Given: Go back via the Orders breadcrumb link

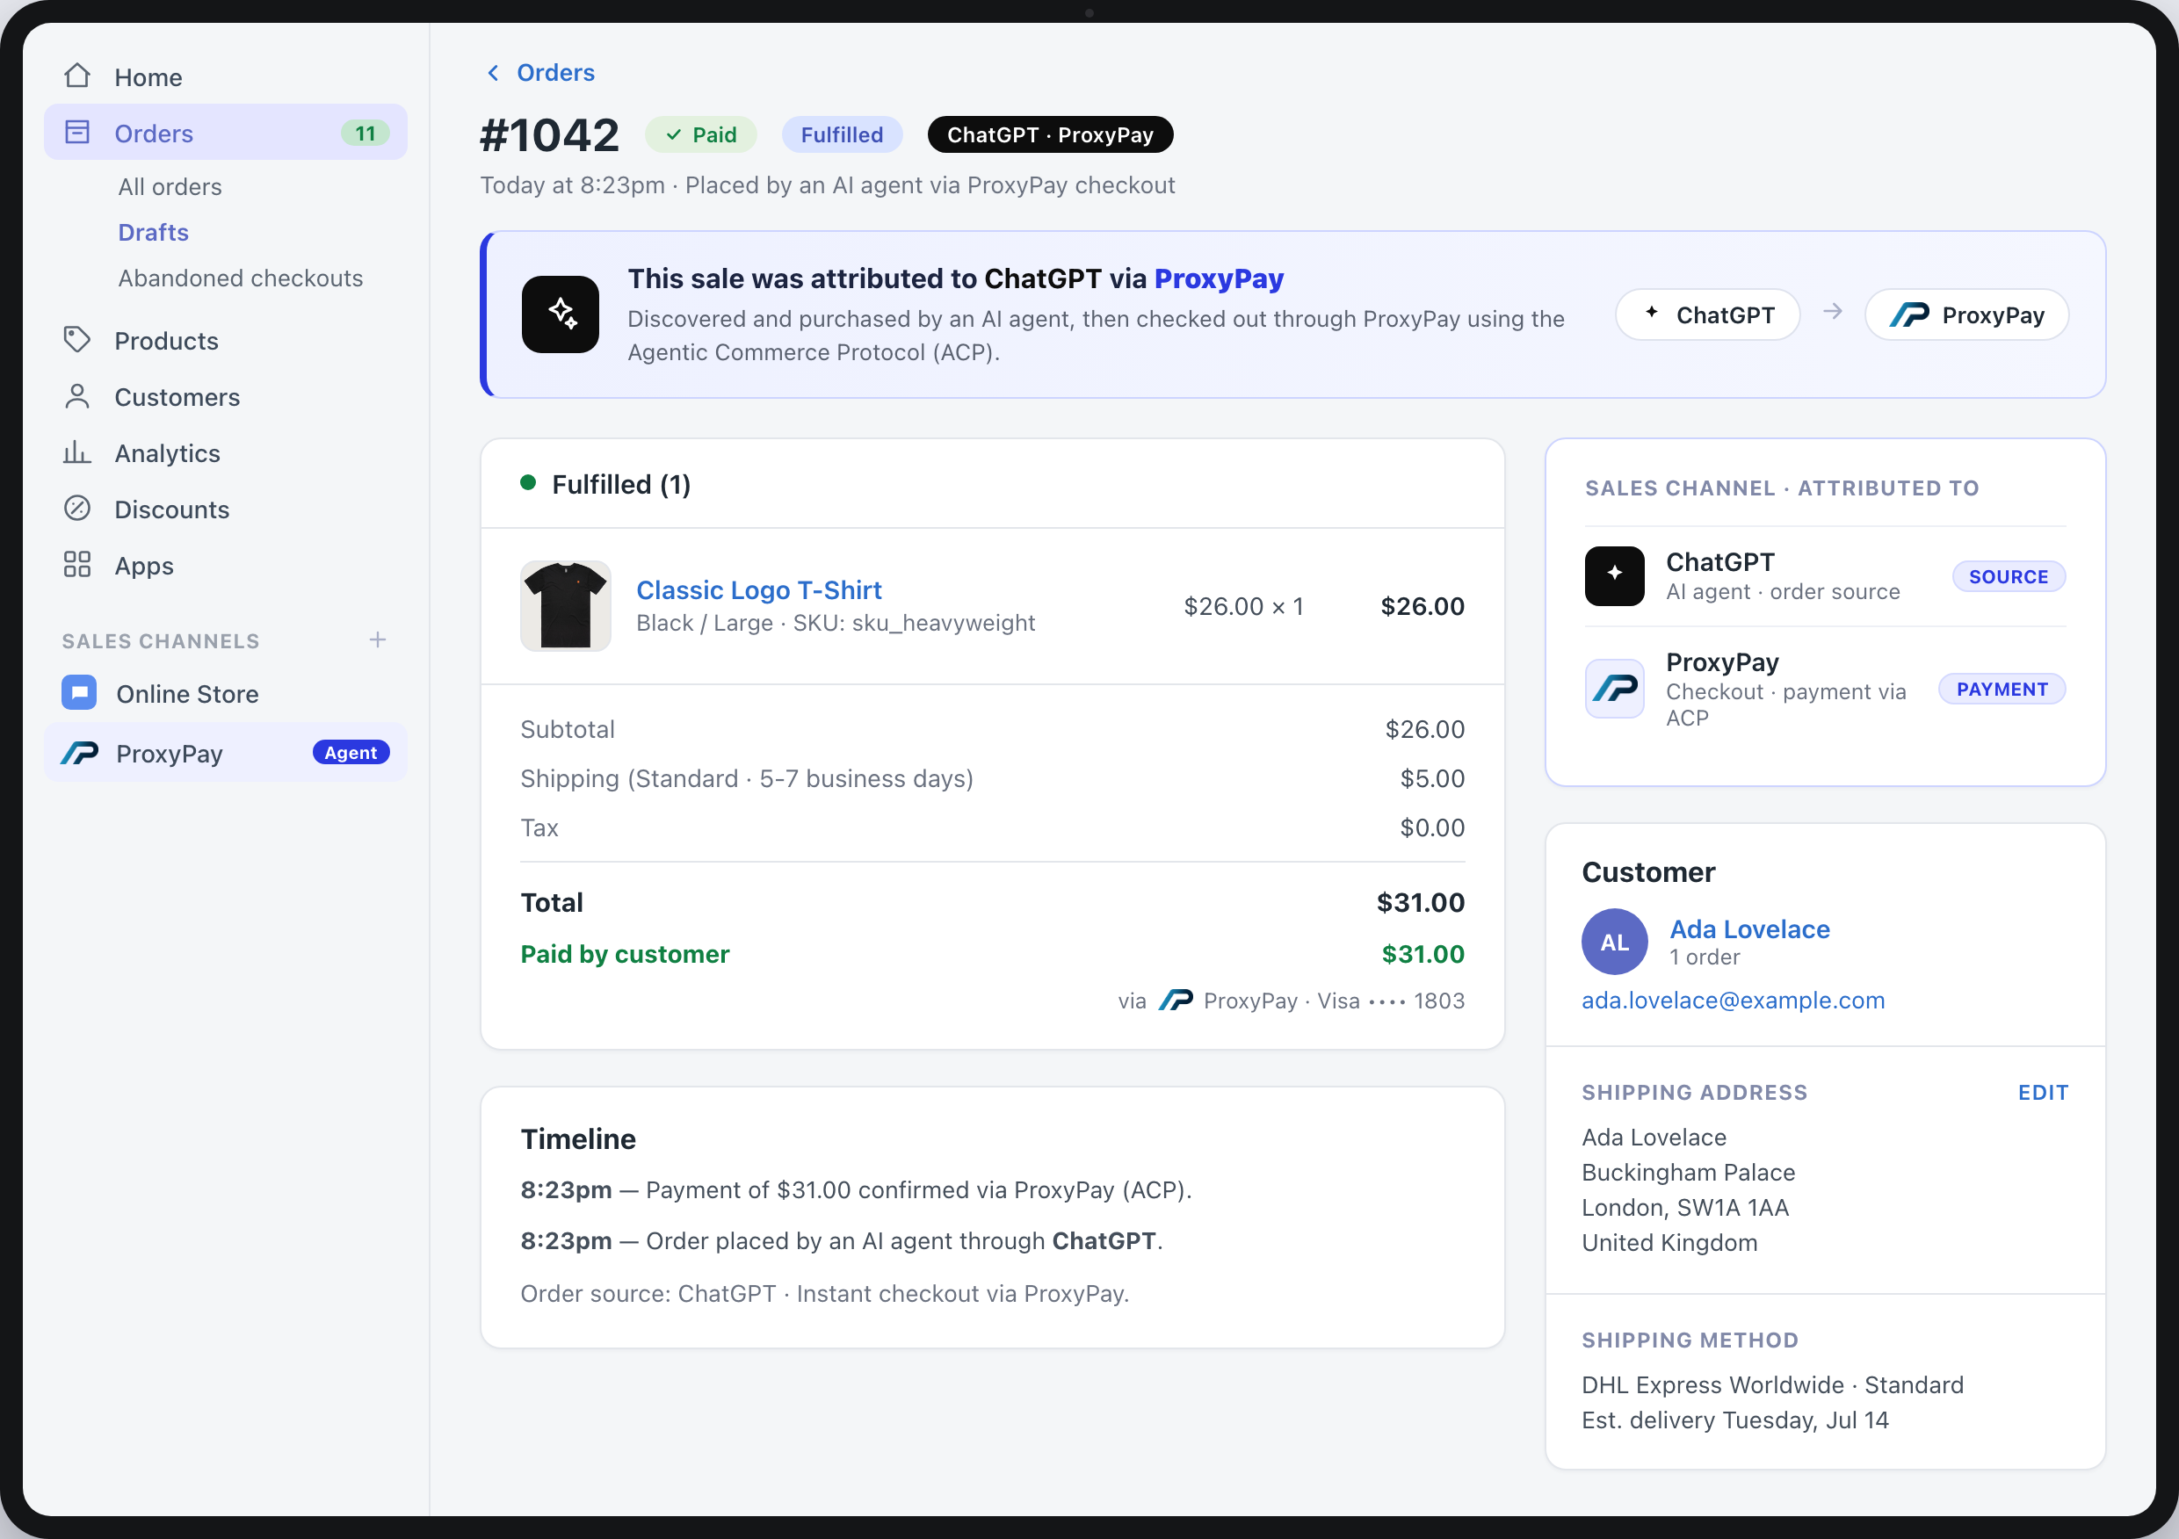Looking at the screenshot, I should pyautogui.click(x=555, y=73).
